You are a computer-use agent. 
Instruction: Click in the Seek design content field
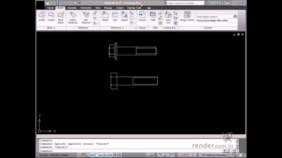tap(215, 17)
